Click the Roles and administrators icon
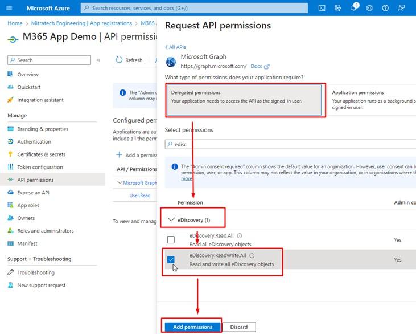 tap(10, 230)
